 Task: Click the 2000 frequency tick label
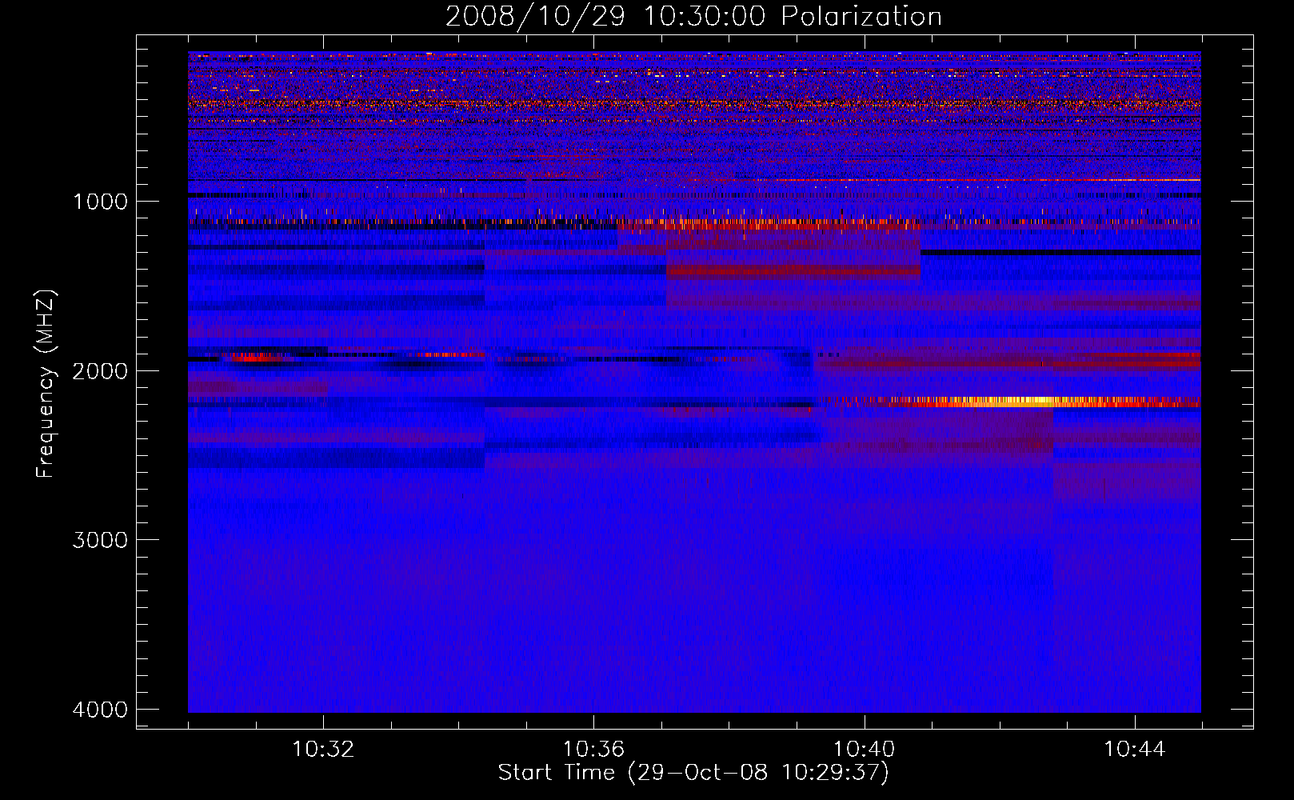coord(100,370)
